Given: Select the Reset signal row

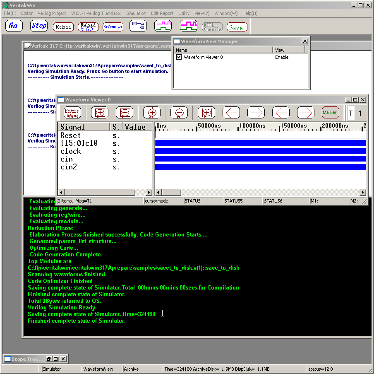Looking at the screenshot, I should tap(105, 135).
